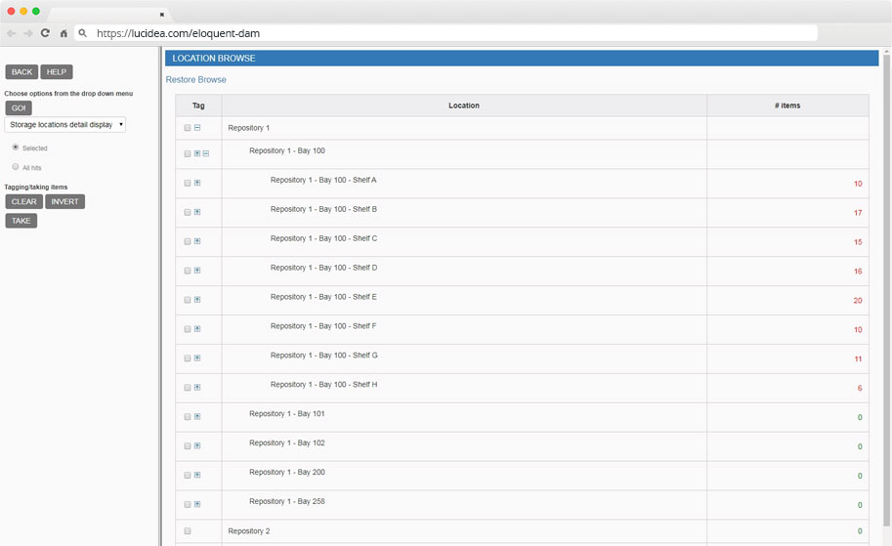Click the GO! button

[19, 107]
